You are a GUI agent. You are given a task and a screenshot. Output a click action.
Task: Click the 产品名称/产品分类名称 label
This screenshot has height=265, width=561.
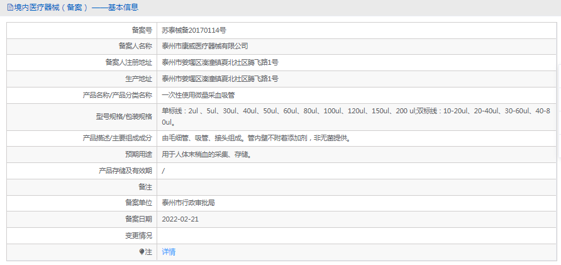(x=118, y=95)
